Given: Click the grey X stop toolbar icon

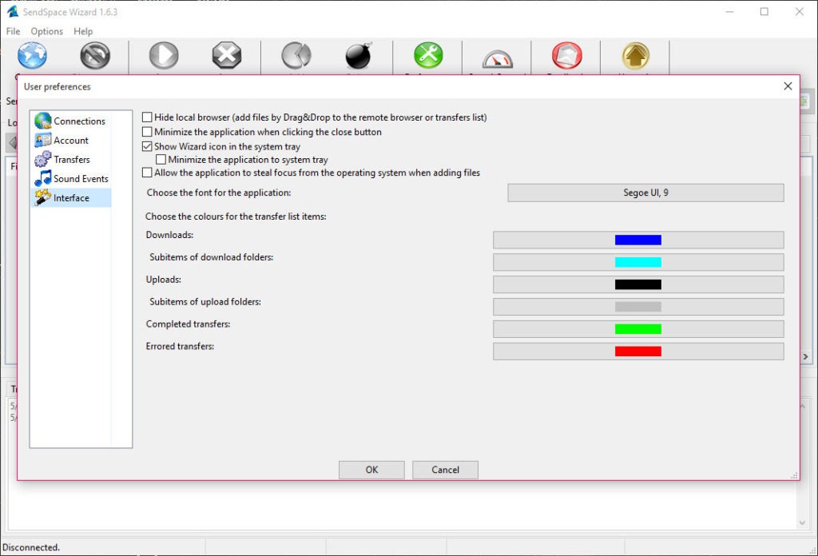Looking at the screenshot, I should 226,55.
